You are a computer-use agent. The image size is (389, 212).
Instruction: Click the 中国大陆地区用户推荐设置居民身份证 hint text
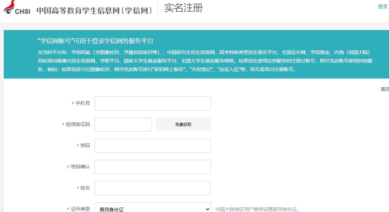click(257, 209)
